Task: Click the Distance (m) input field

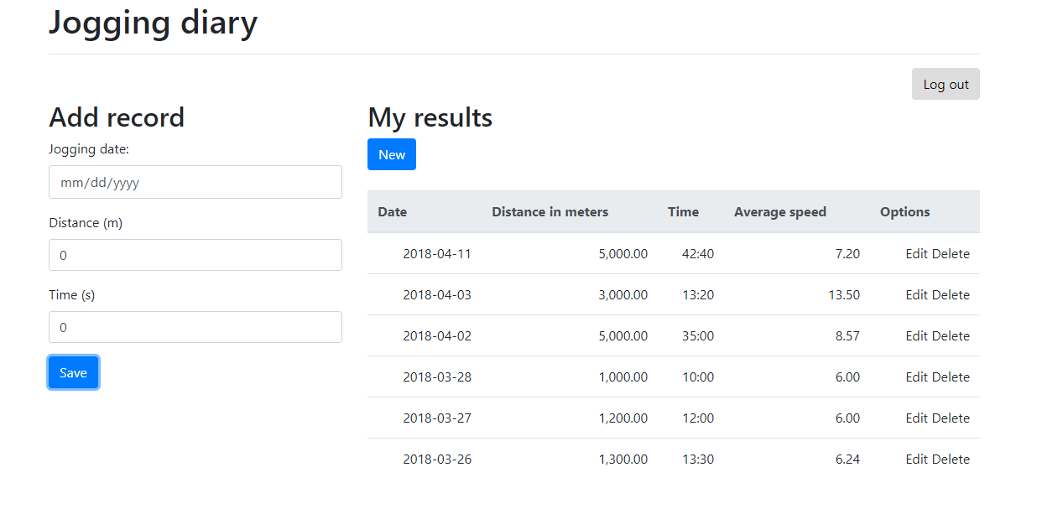Action: pos(195,255)
